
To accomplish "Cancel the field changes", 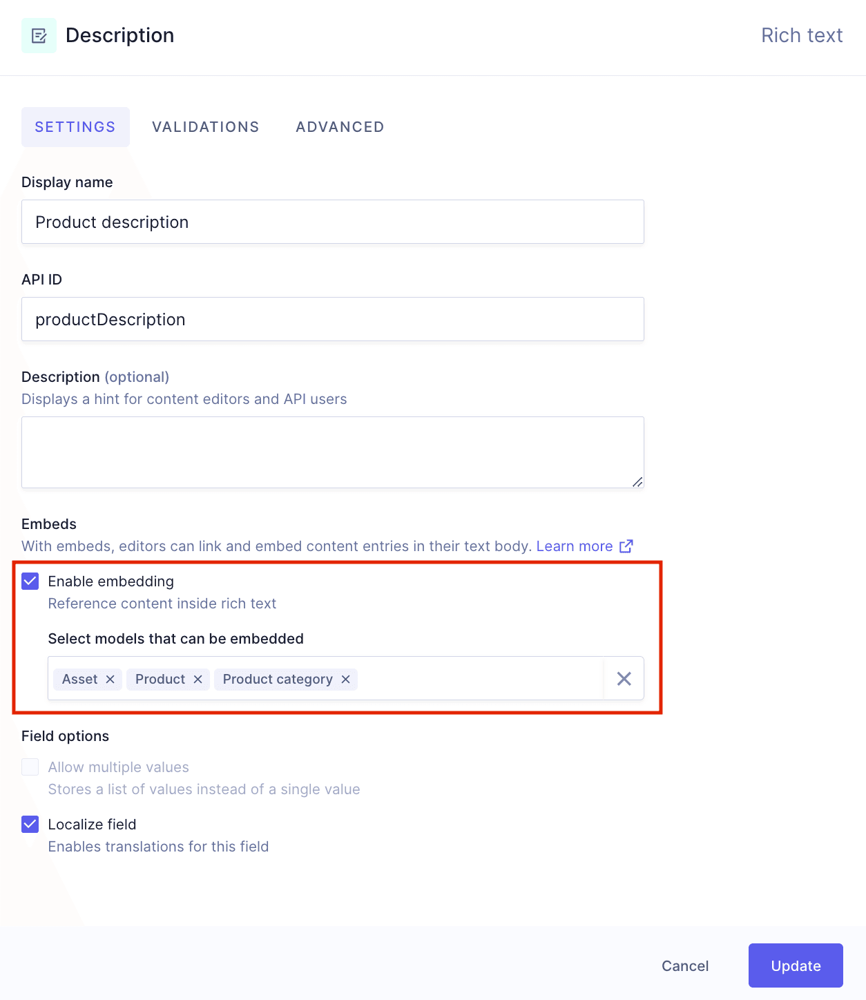I will pyautogui.click(x=684, y=965).
